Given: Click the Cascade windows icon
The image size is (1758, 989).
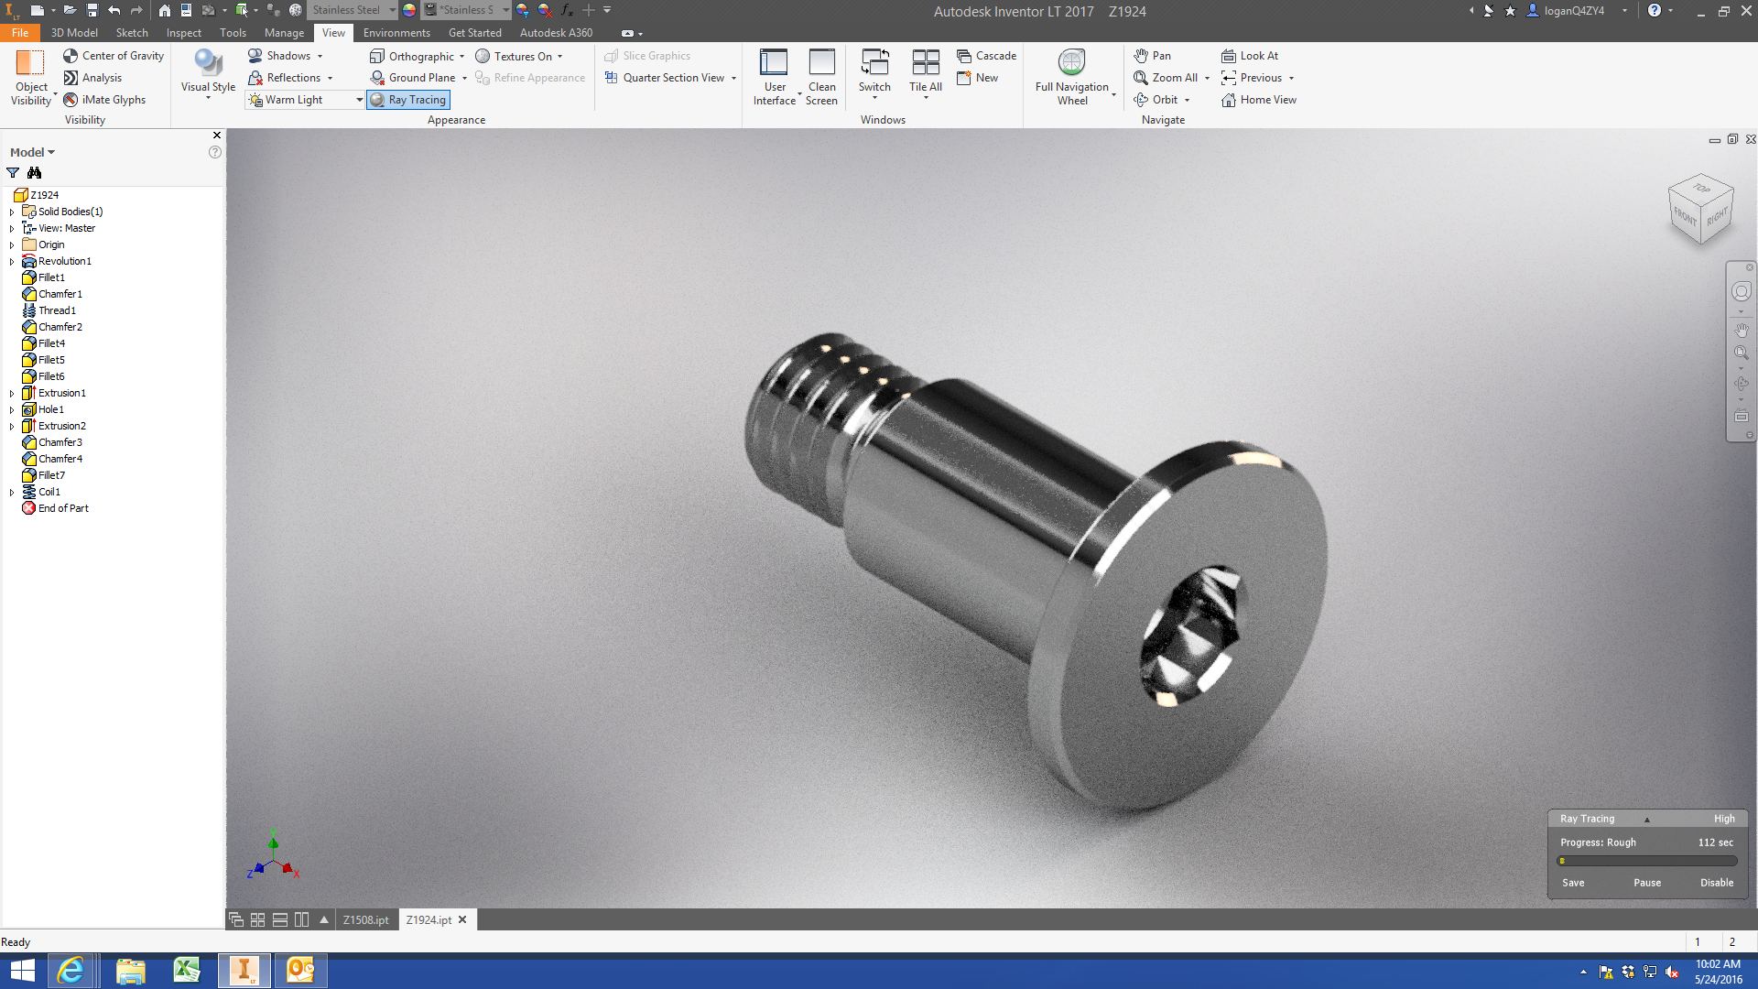Looking at the screenshot, I should 964,56.
